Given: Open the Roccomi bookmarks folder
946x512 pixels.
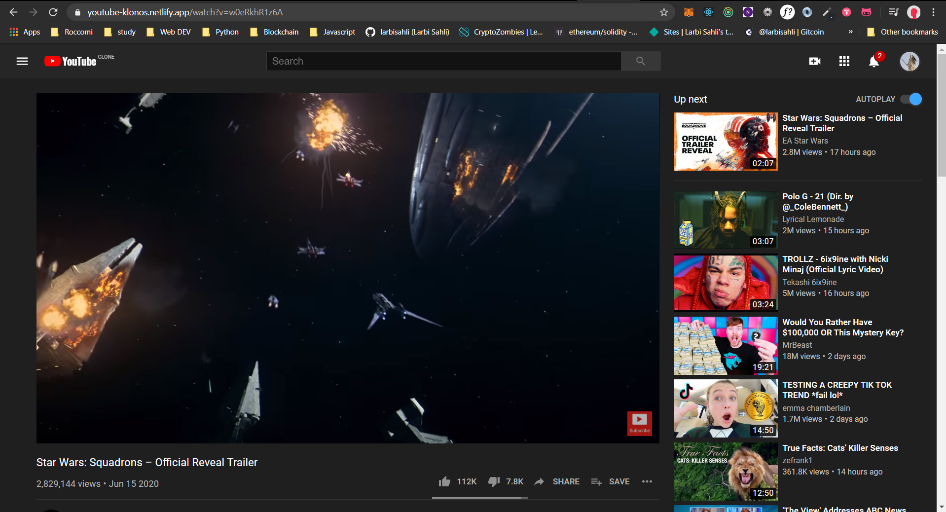Looking at the screenshot, I should point(72,32).
